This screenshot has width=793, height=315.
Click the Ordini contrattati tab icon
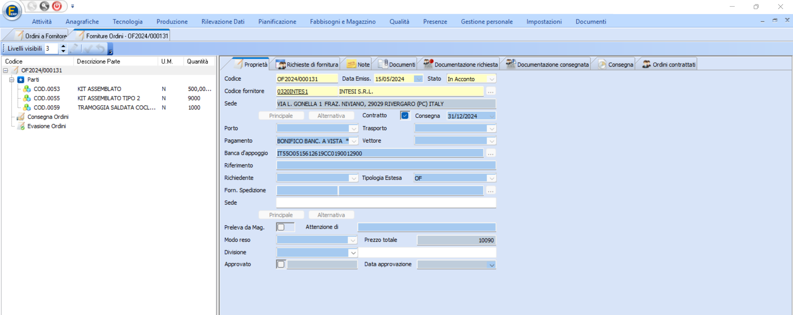point(646,64)
